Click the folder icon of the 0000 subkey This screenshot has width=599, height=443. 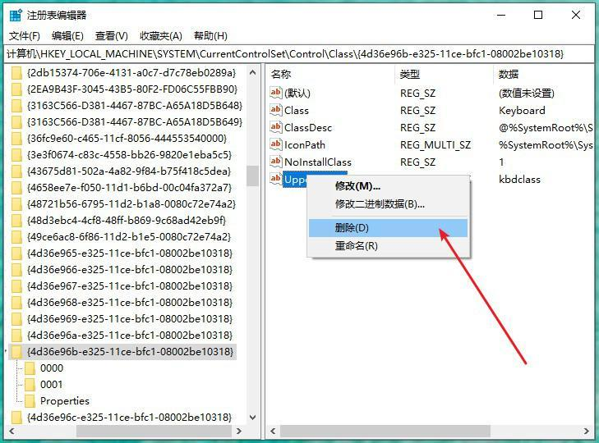(x=30, y=368)
